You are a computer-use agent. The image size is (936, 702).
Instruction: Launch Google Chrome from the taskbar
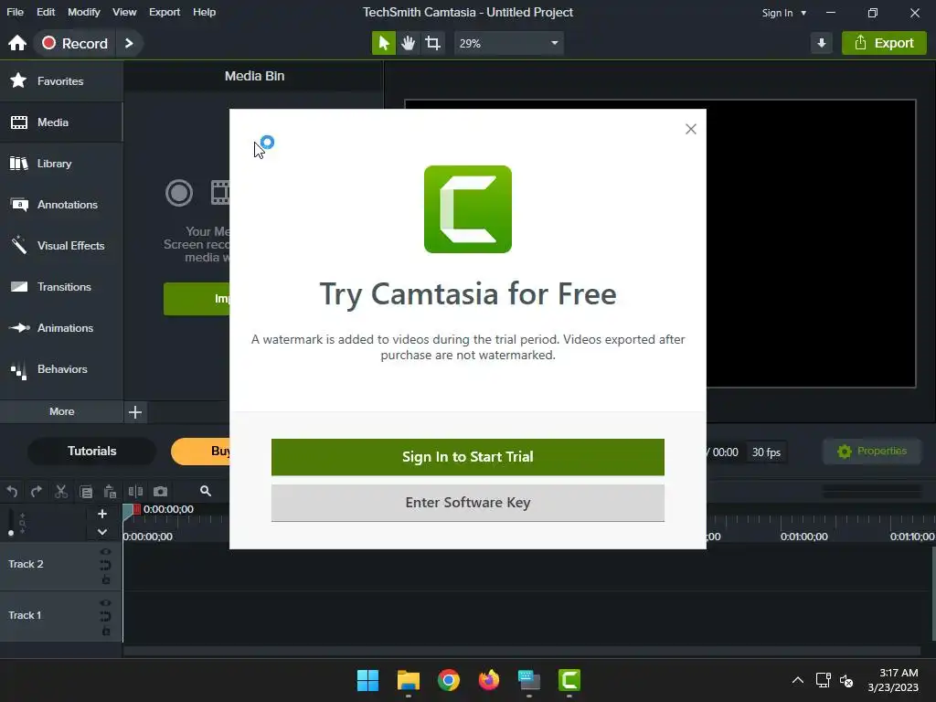coord(448,680)
